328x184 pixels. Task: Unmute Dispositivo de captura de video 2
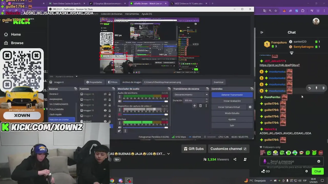click(x=119, y=114)
